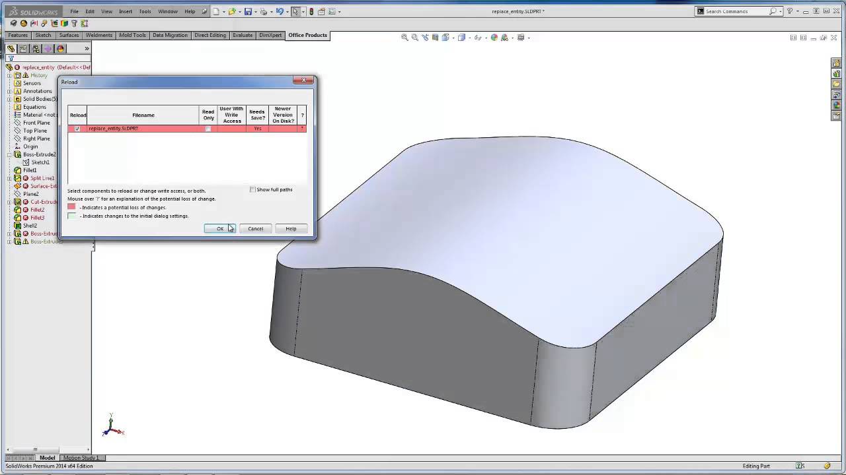Select the Sketch1 tree item
This screenshot has width=846, height=475.
[40, 162]
